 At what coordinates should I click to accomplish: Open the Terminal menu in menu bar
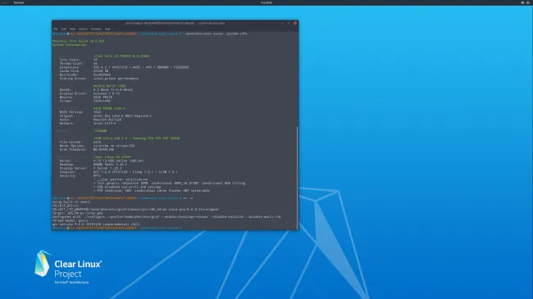click(x=96, y=29)
